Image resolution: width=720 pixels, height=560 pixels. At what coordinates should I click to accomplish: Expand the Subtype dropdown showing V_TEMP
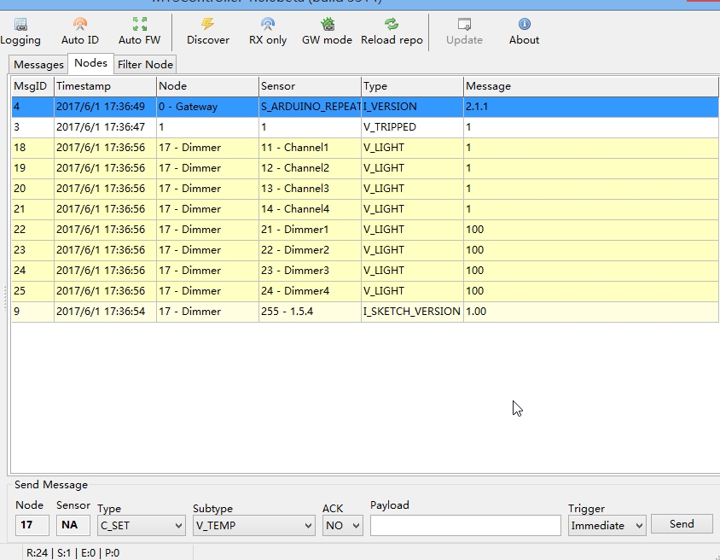click(x=253, y=526)
